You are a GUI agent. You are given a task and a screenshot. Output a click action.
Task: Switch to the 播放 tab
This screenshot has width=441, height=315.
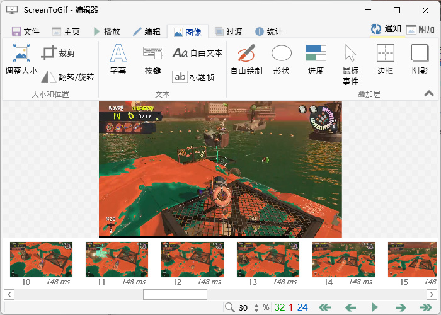(107, 31)
